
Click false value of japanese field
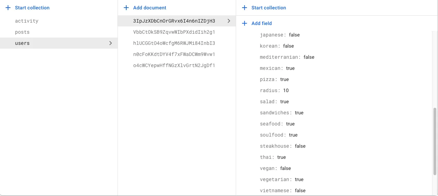click(x=294, y=35)
